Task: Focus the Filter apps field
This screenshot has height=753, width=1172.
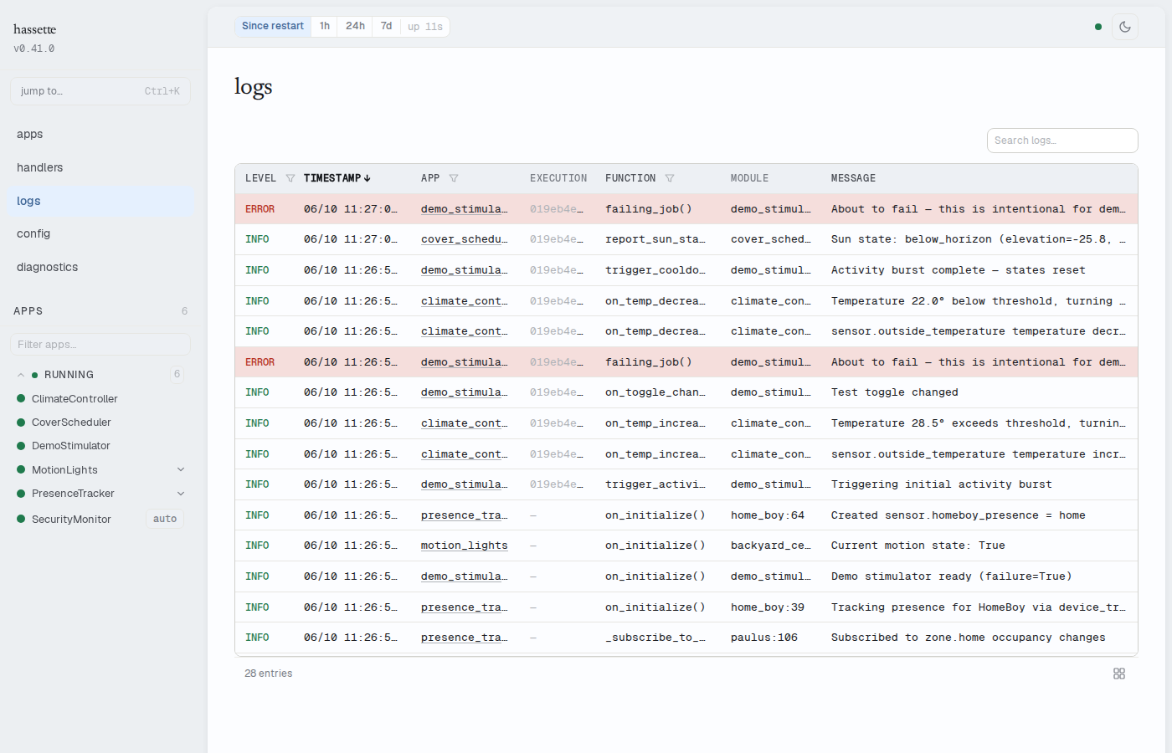Action: [100, 345]
